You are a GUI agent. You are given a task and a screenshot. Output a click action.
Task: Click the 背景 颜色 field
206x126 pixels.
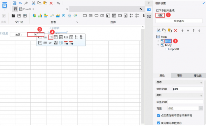coord(183,108)
